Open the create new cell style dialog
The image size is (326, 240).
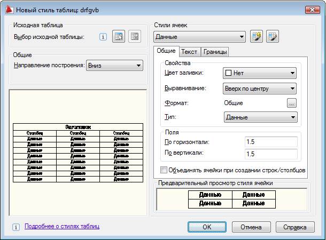(258, 37)
